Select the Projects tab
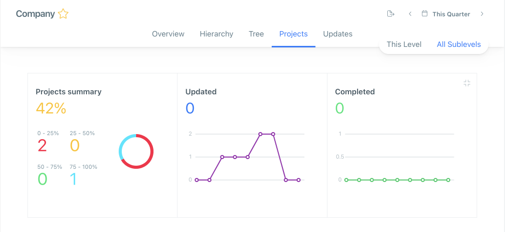Image resolution: width=505 pixels, height=232 pixels. (x=293, y=34)
